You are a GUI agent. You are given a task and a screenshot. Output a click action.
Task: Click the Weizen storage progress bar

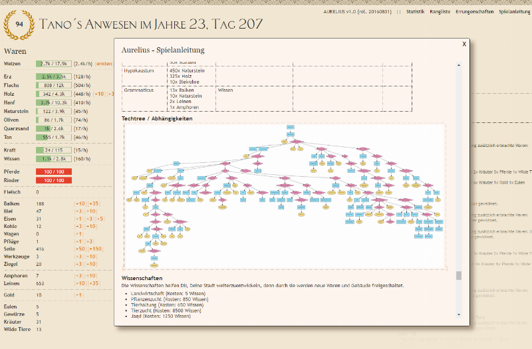point(54,64)
